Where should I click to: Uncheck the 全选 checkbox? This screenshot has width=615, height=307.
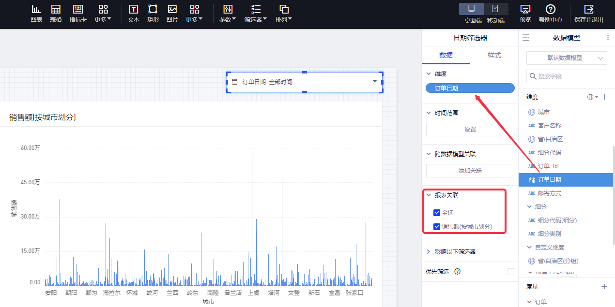coord(437,213)
